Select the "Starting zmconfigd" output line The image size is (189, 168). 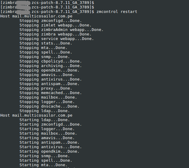pos(50,124)
